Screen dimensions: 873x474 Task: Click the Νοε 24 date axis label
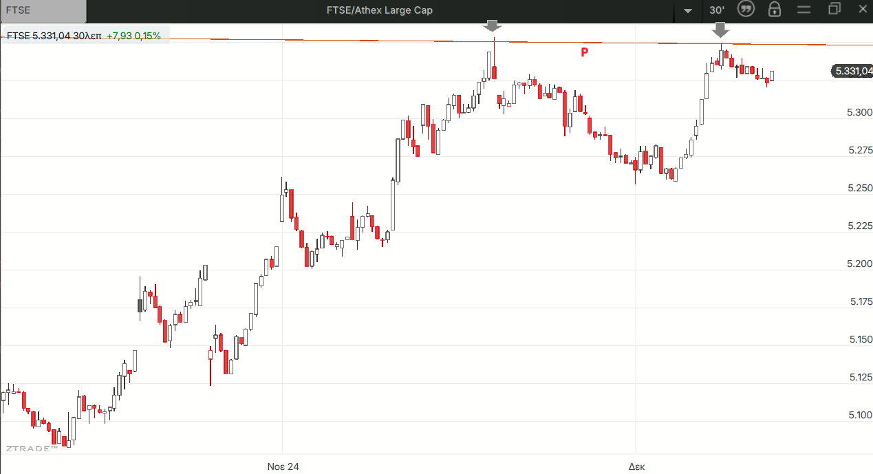pyautogui.click(x=283, y=466)
